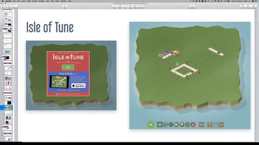
Task: Open the Slide menu
Action: (29, 1)
